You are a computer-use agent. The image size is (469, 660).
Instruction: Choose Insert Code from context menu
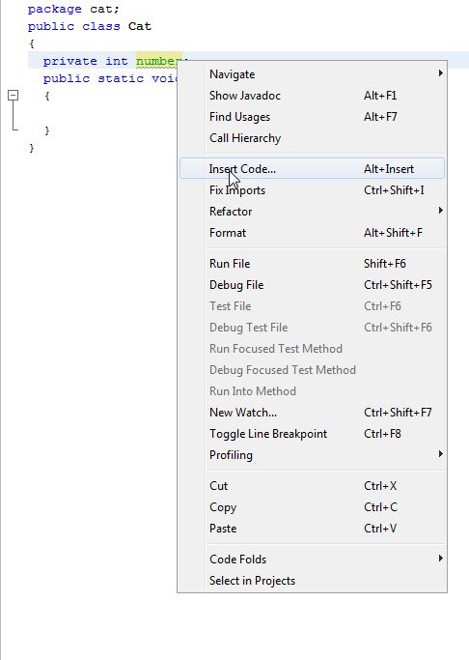[312, 169]
